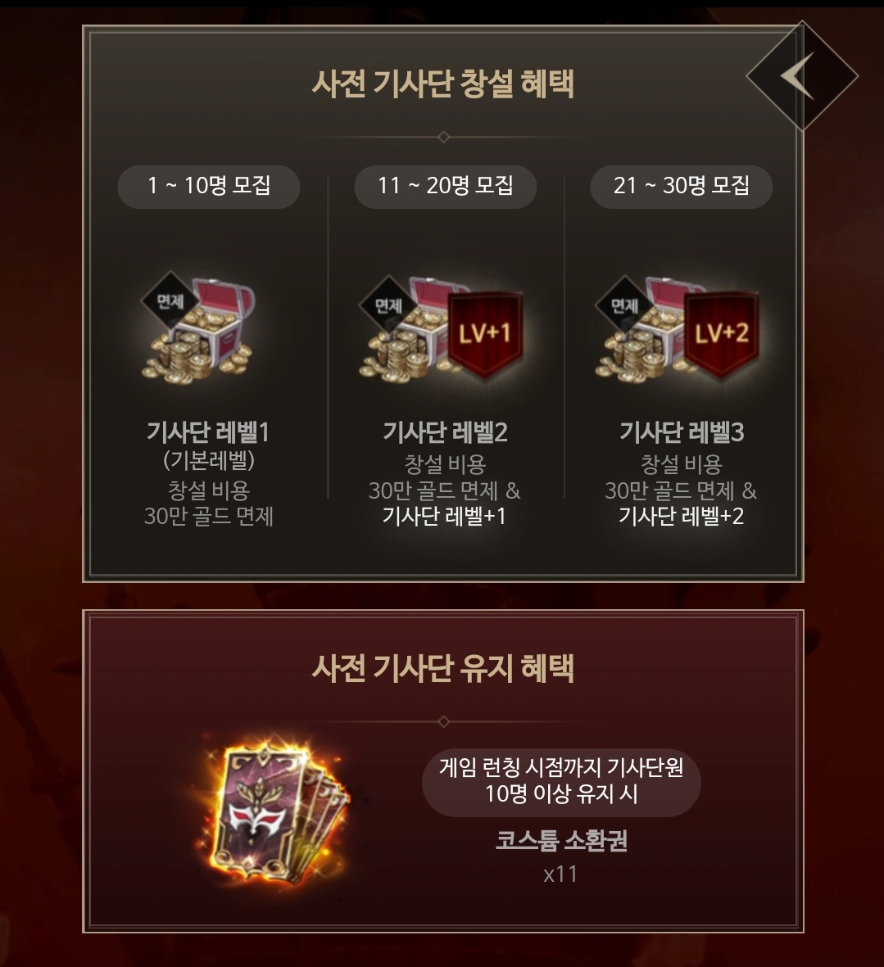This screenshot has width=884, height=967.
Task: Select the 1 ~ 10명 모집 pill
Action: coord(209,186)
